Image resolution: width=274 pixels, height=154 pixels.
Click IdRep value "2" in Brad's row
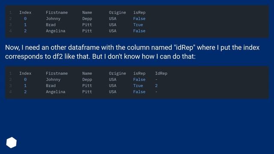[x=156, y=86]
